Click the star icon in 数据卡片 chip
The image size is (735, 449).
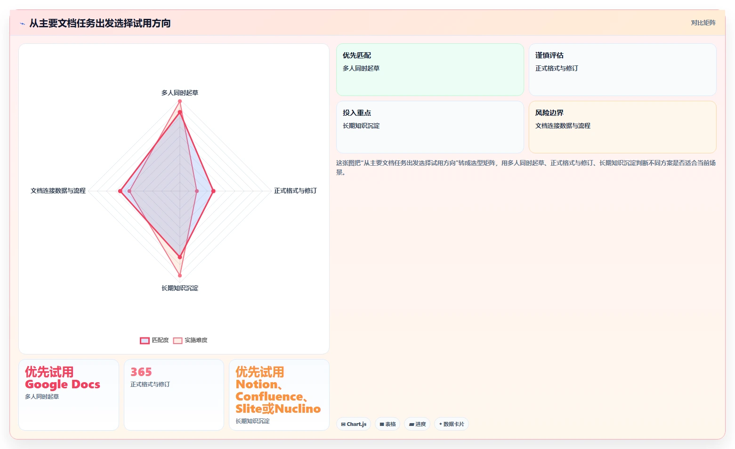[x=441, y=424]
